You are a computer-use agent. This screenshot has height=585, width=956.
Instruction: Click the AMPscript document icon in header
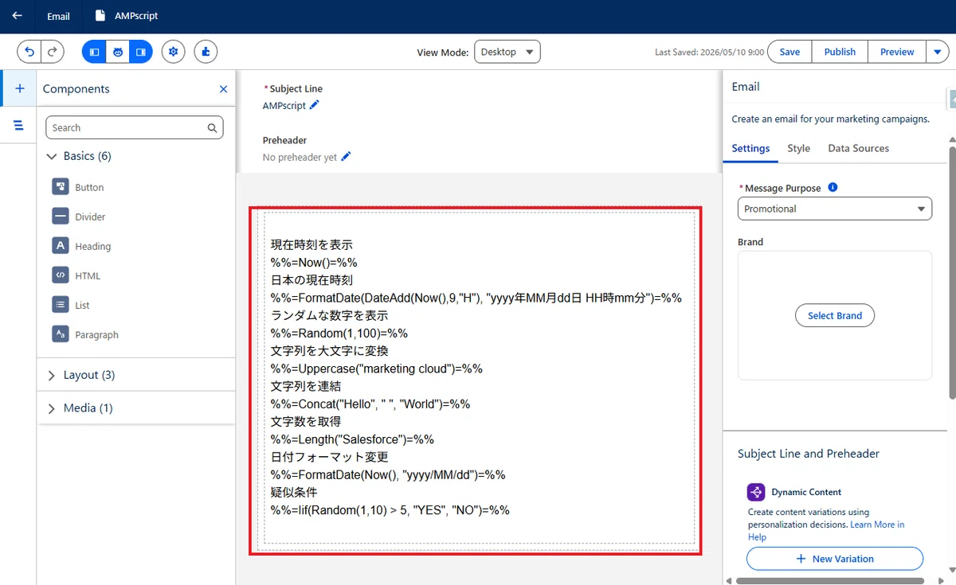point(100,16)
